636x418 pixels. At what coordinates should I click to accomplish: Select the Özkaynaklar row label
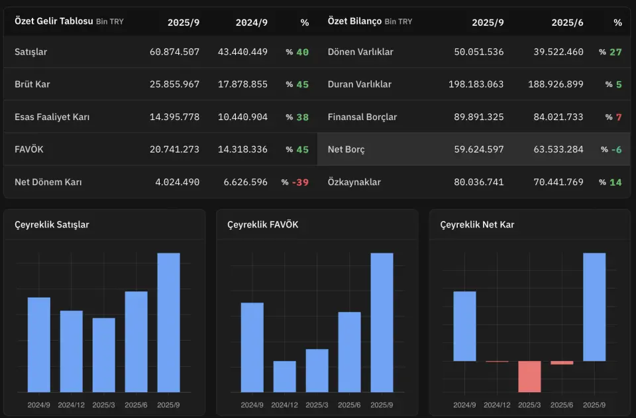[x=354, y=182]
